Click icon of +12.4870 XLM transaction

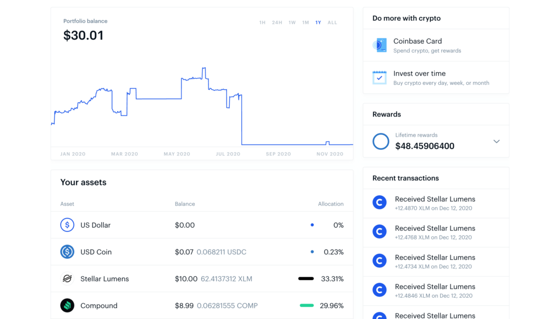click(380, 202)
